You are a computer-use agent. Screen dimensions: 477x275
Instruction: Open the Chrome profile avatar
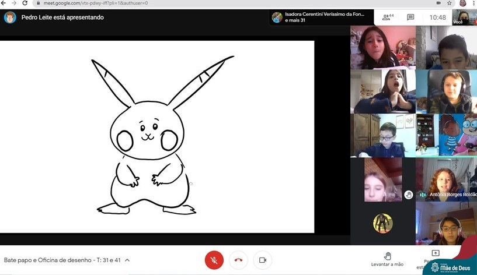462,3
